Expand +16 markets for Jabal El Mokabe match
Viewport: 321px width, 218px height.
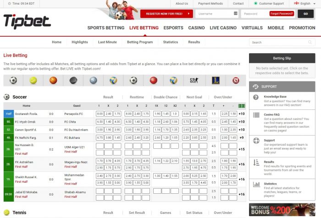pyautogui.click(x=242, y=194)
